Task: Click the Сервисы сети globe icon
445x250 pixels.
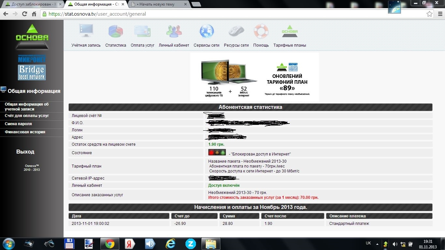Action: click(206, 32)
